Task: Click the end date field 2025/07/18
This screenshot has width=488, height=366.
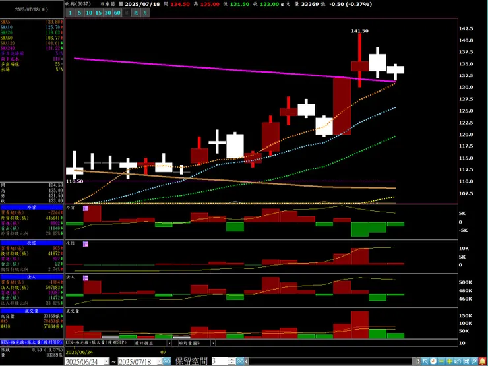Action: coord(138,361)
